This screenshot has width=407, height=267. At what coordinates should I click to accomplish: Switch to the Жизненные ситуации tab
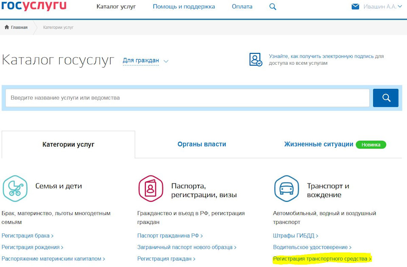click(x=318, y=144)
